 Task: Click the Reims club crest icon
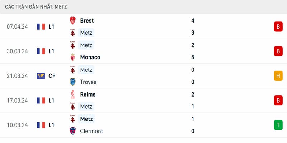point(73,94)
